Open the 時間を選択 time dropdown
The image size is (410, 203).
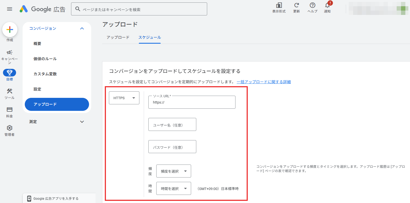point(173,188)
